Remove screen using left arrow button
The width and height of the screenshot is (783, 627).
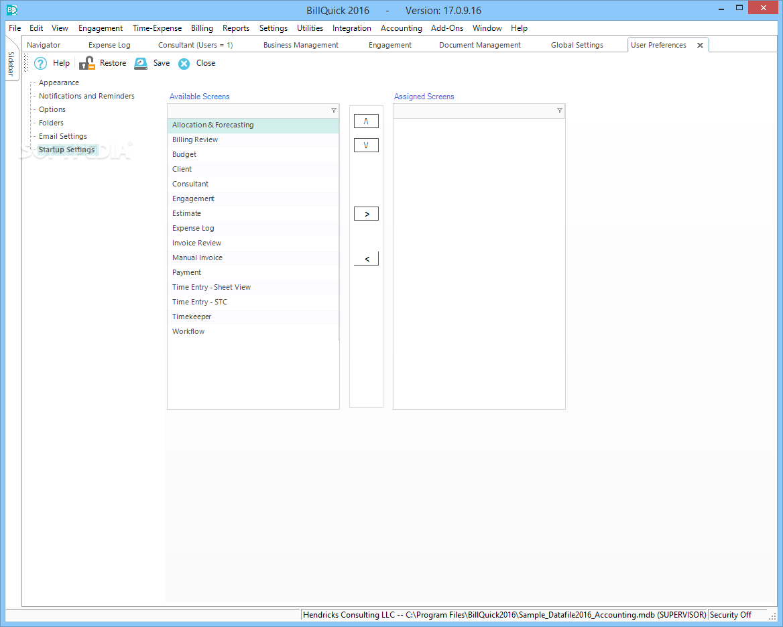[x=366, y=259]
